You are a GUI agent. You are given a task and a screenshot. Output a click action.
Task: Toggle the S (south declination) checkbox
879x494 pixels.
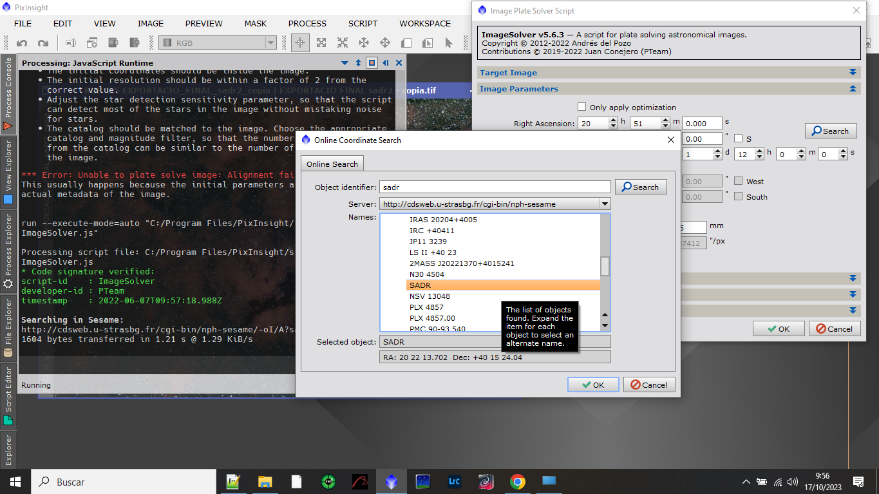[739, 138]
